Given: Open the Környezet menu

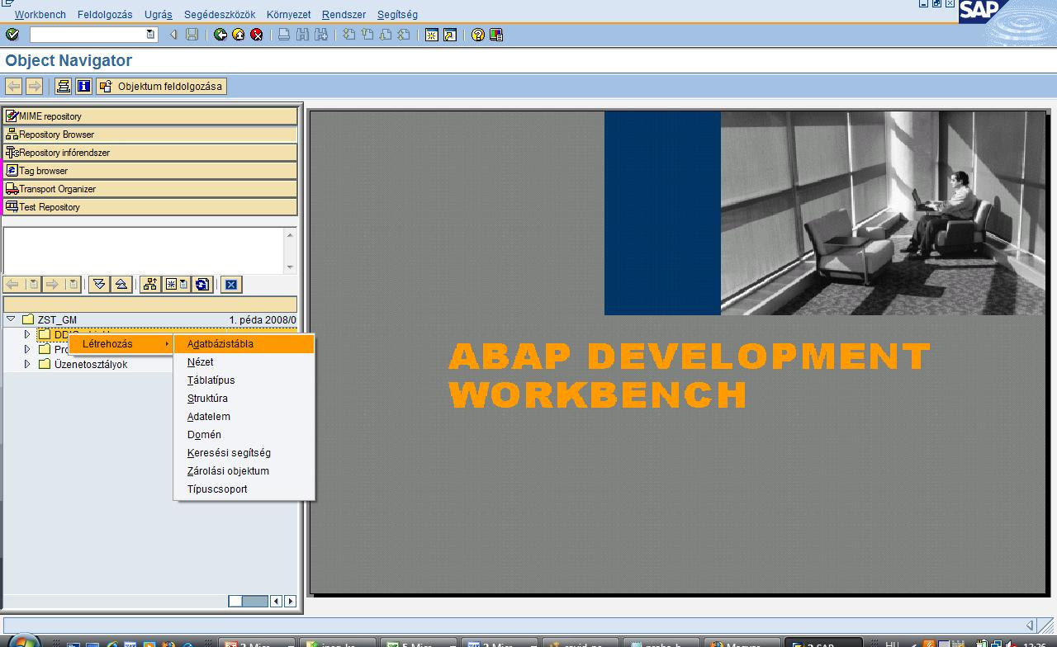Looking at the screenshot, I should pos(289,14).
